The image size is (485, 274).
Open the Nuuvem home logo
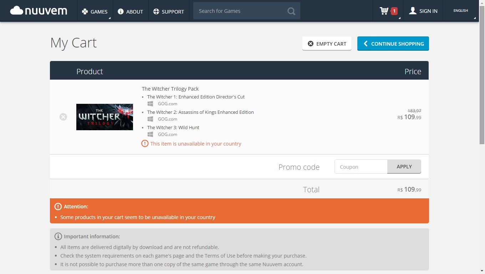coord(39,11)
